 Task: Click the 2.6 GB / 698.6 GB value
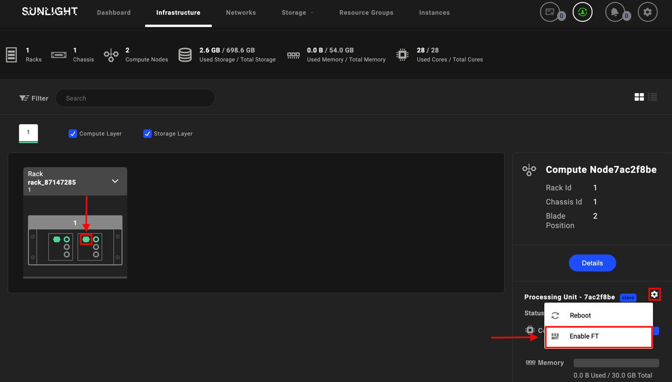click(227, 50)
